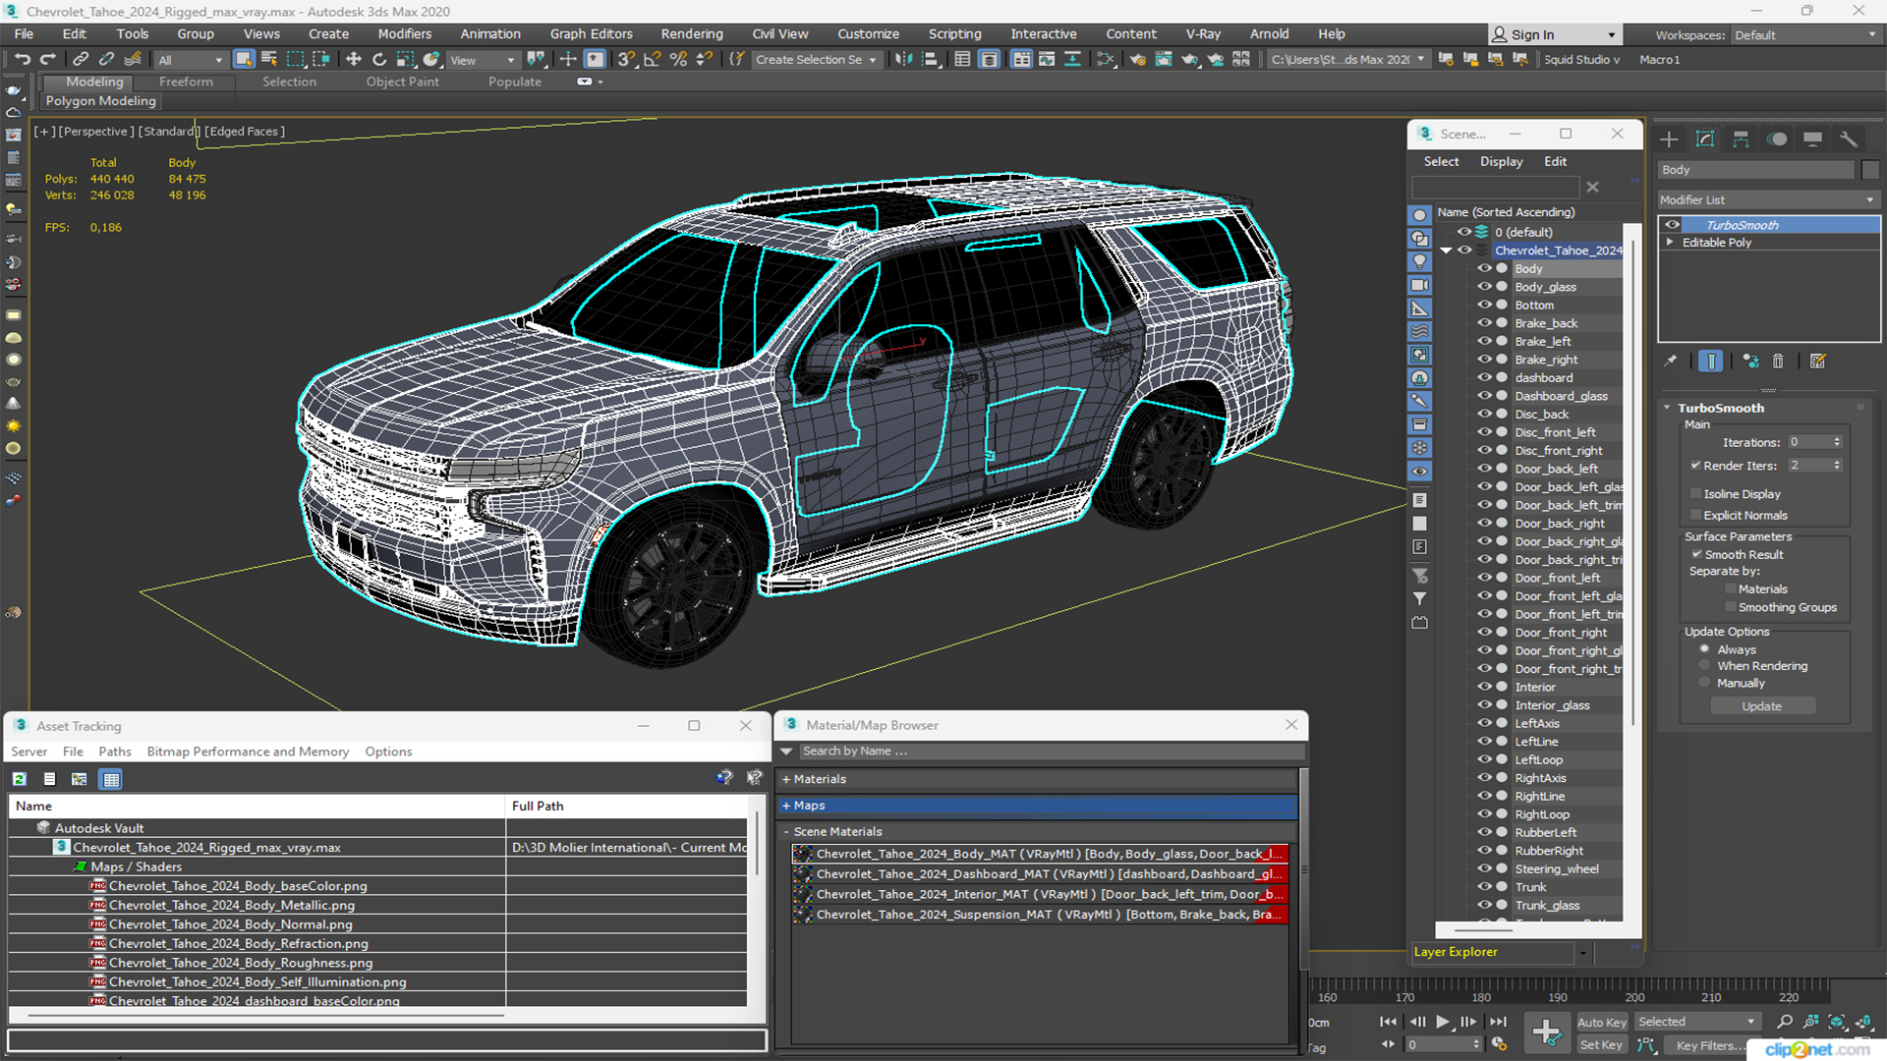This screenshot has width=1887, height=1061.
Task: Click the Set Keys plus-key button
Action: point(1546,1033)
